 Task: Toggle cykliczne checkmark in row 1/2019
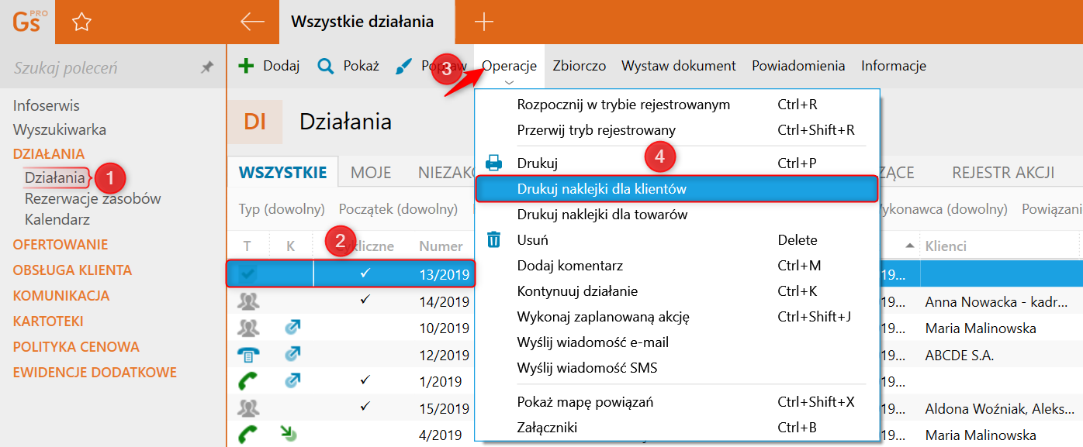(365, 380)
